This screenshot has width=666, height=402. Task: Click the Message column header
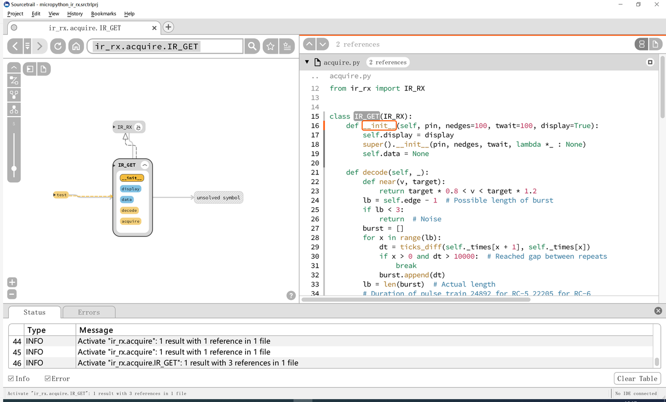[365, 330]
